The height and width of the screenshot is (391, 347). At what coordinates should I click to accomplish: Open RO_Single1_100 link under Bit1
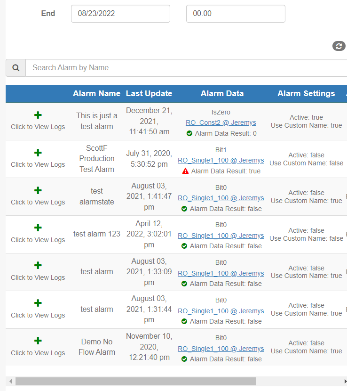coord(221,160)
